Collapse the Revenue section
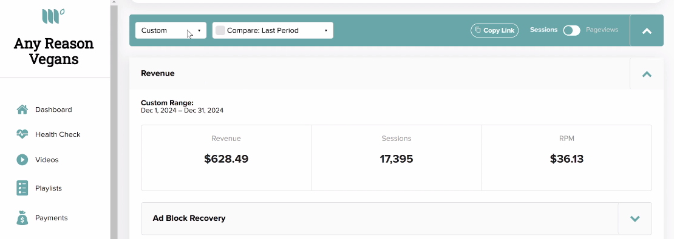 [x=647, y=74]
